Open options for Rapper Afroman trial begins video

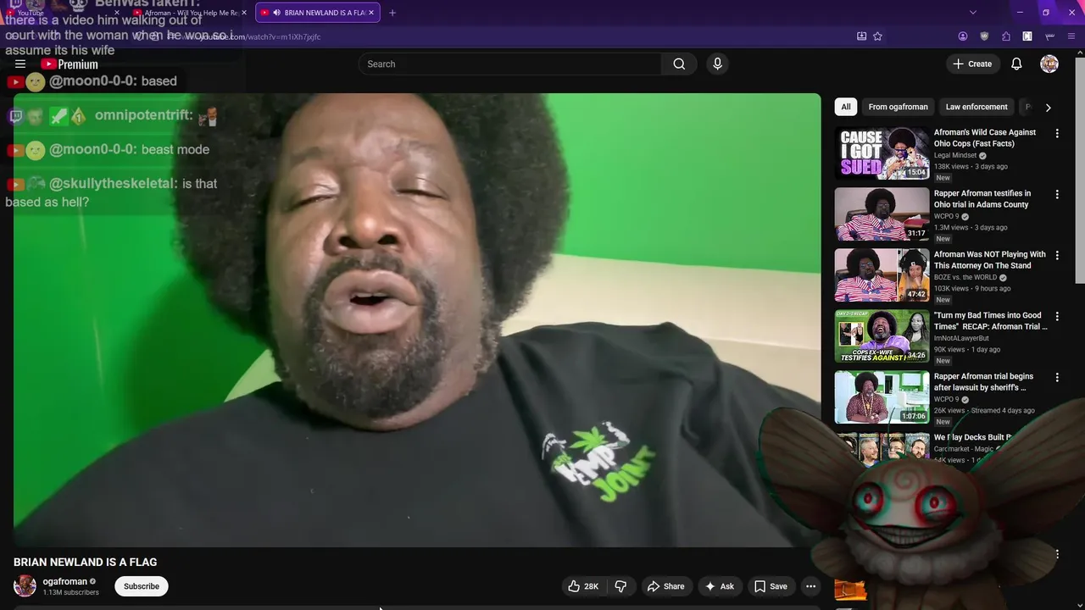[x=1056, y=378]
